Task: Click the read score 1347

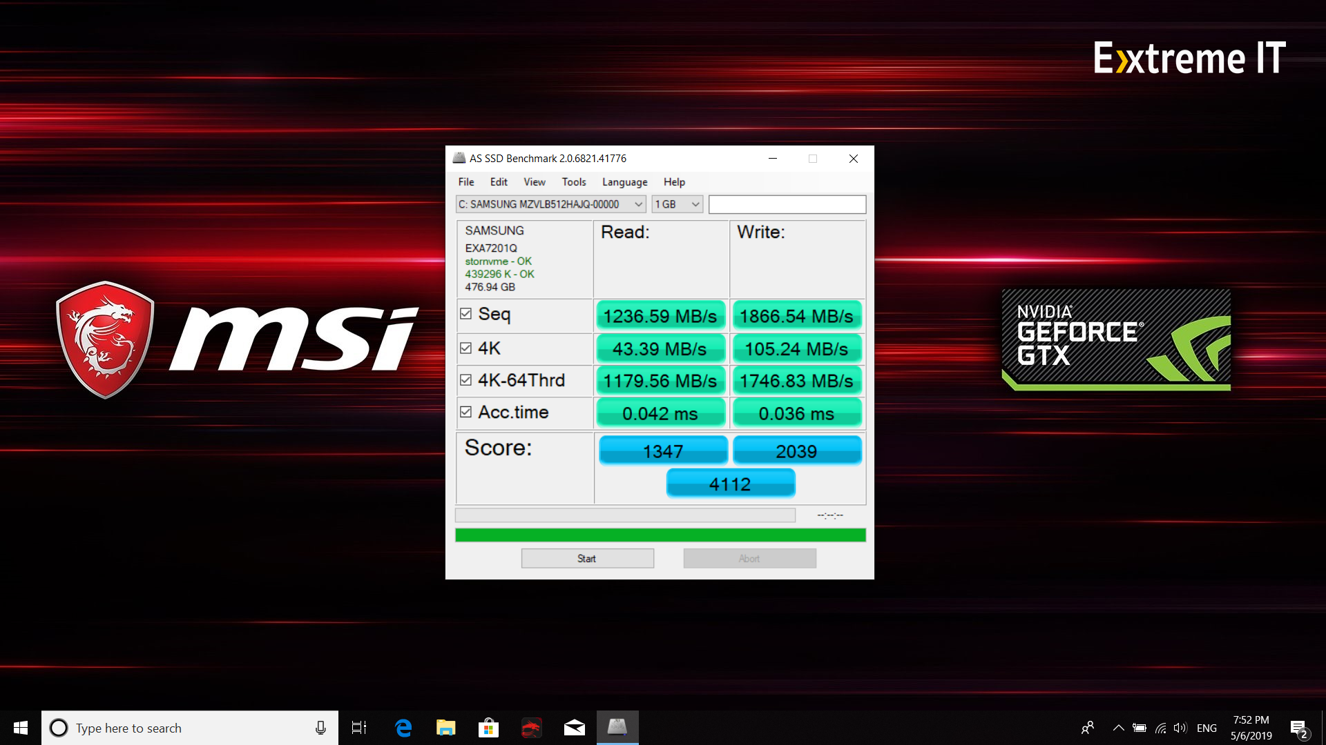Action: [663, 451]
